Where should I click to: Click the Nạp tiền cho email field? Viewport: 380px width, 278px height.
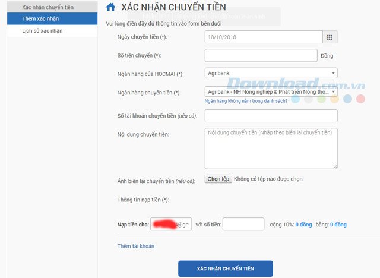pos(171,224)
